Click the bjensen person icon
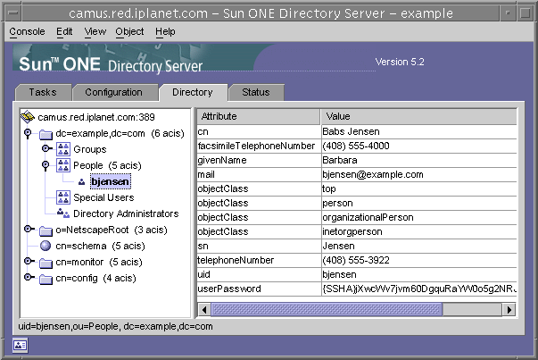 tap(81, 182)
